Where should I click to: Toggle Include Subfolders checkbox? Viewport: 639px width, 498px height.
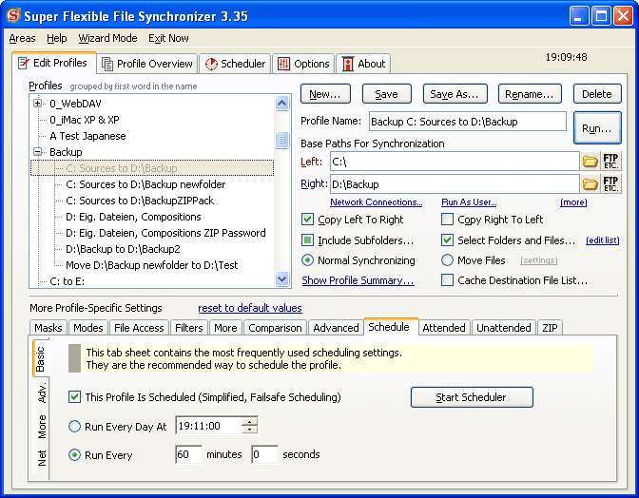307,240
